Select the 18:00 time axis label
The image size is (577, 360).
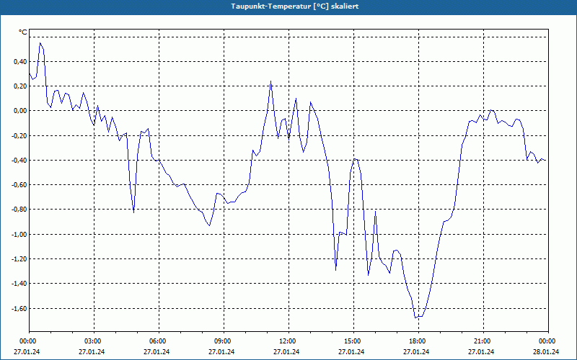click(x=418, y=341)
